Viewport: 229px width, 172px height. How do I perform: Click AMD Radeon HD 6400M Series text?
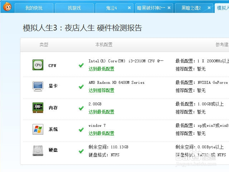click(x=116, y=82)
